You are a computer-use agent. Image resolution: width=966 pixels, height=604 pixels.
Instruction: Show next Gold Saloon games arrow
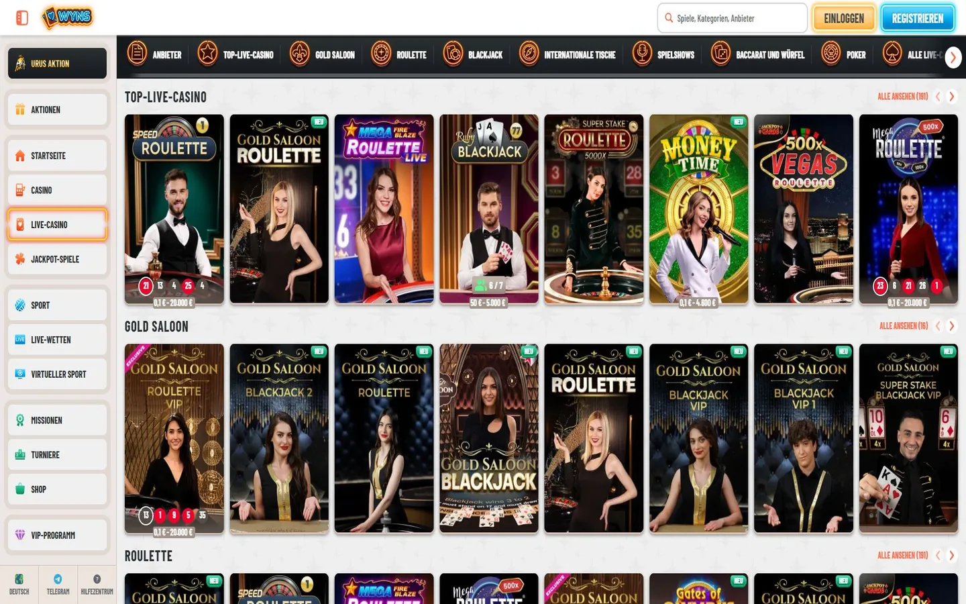click(x=951, y=326)
